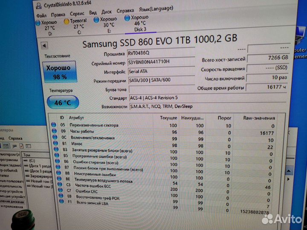Click raw value 16177 in Часы работы row

pyautogui.click(x=266, y=133)
